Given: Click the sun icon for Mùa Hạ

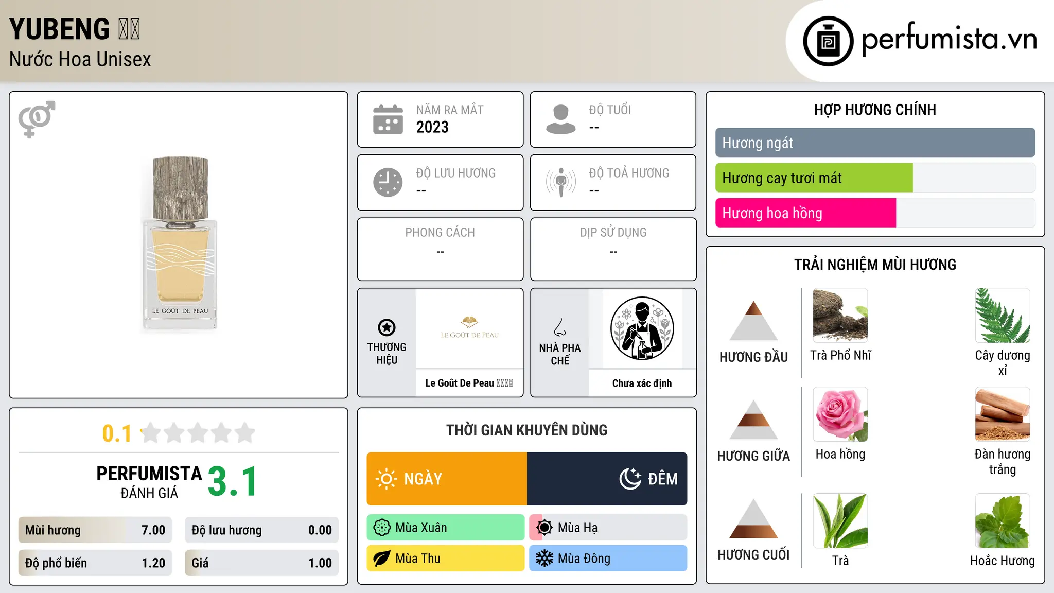Looking at the screenshot, I should pyautogui.click(x=544, y=528).
